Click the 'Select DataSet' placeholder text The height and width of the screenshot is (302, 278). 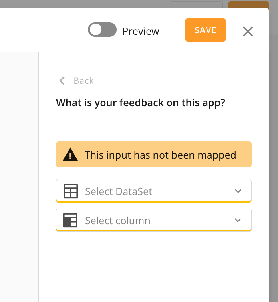119,191
